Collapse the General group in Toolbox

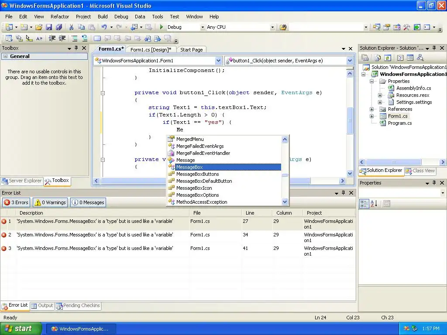pos(5,56)
